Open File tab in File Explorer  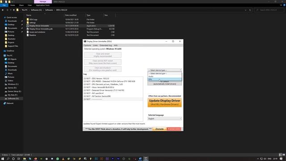pyautogui.click(x=4, y=5)
